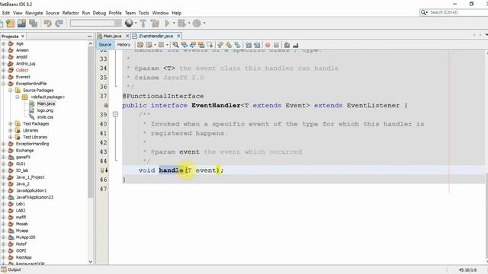Click Find Next Occurrence editor icon
488x274 pixels.
click(x=193, y=45)
